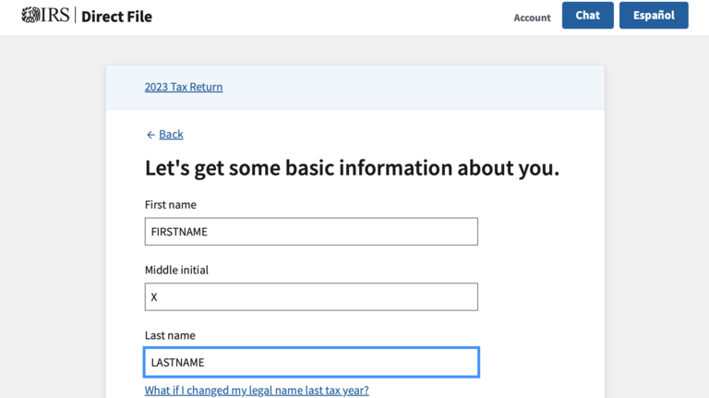
Task: Focus the Last name input field
Action: pos(311,362)
